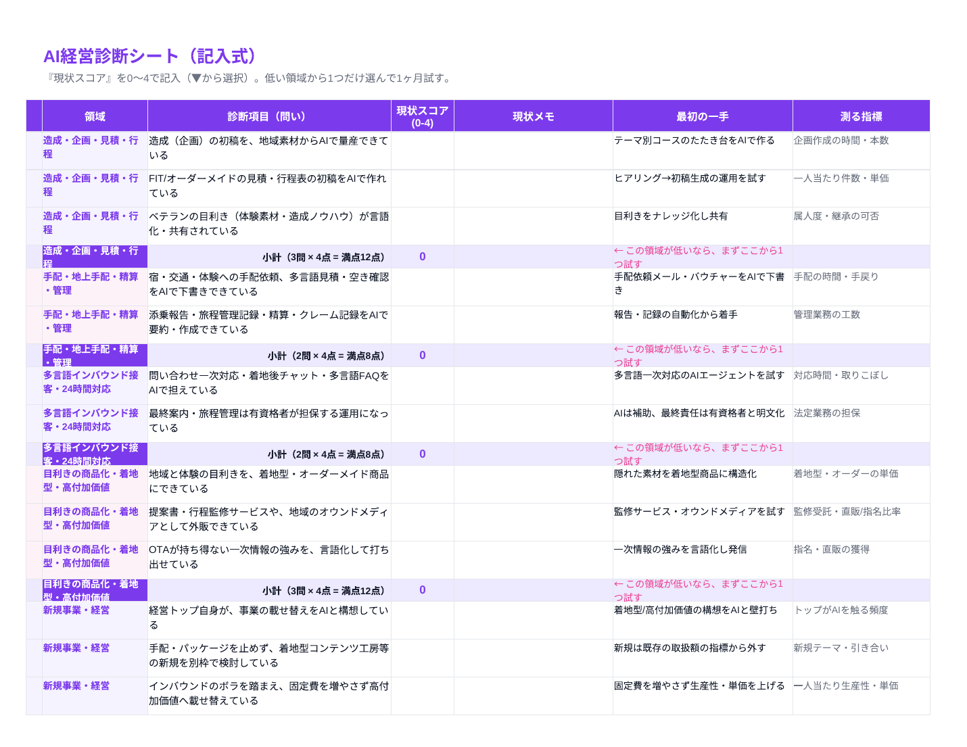Click 新規は既存の取扱額の指標から外す
The width and height of the screenshot is (967, 747).
click(690, 648)
